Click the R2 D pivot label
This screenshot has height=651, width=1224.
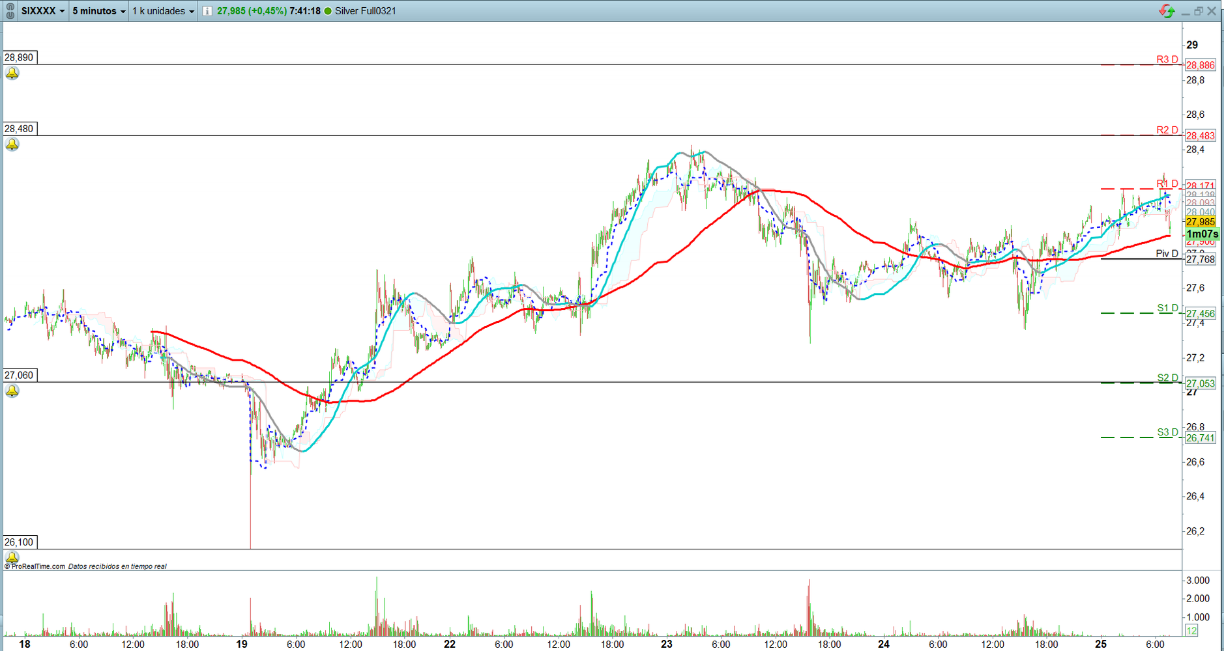1167,130
